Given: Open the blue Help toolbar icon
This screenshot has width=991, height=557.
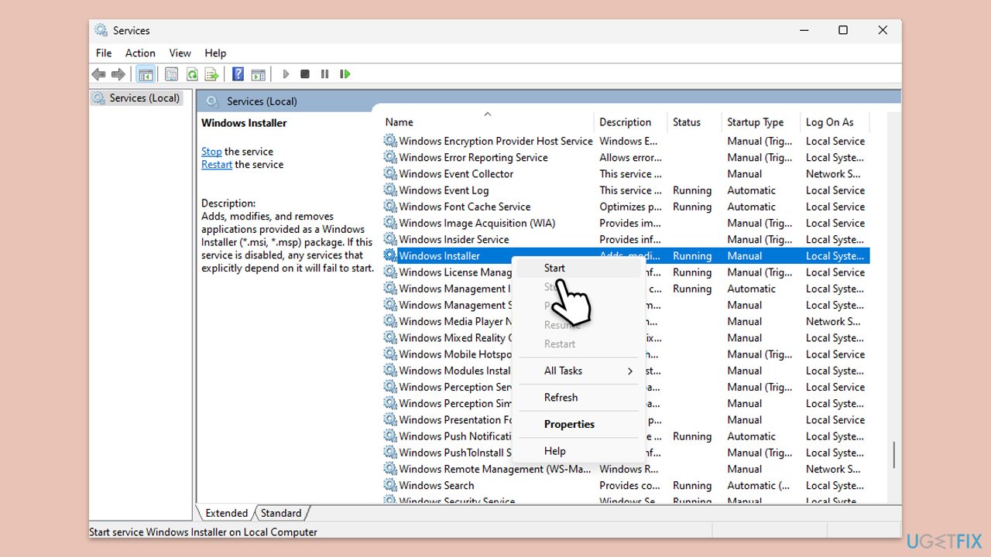Looking at the screenshot, I should tap(238, 74).
